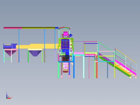This screenshot has height=105, width=140.
Task: Select the crimson overhead beam segment
Action: point(13,28)
